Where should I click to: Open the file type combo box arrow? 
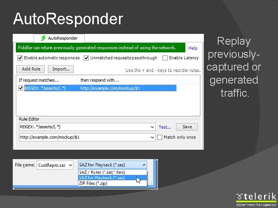click(144, 165)
